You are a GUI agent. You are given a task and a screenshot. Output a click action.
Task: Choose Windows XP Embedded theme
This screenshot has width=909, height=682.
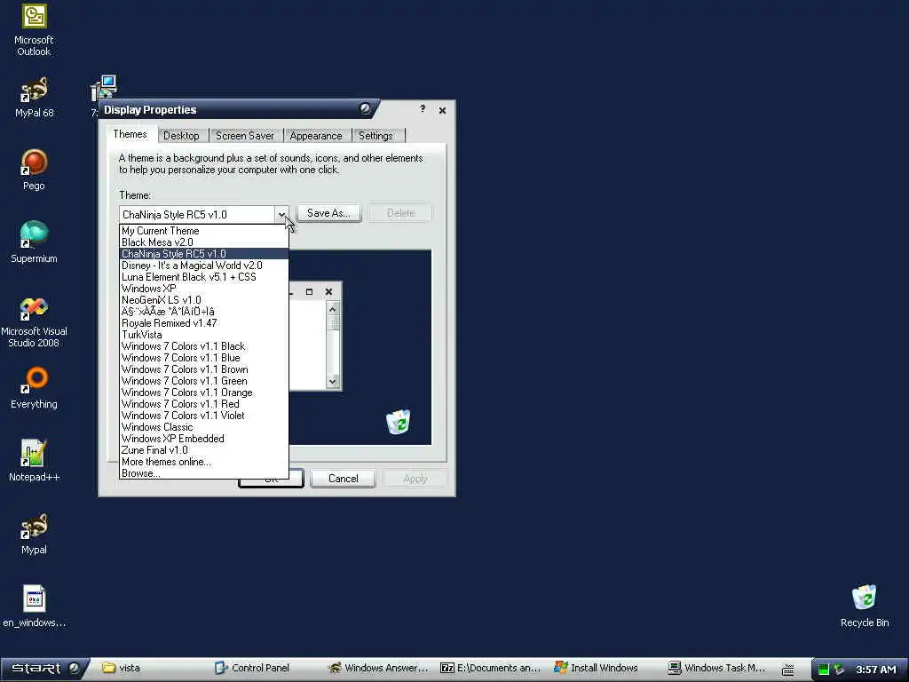tap(204, 439)
